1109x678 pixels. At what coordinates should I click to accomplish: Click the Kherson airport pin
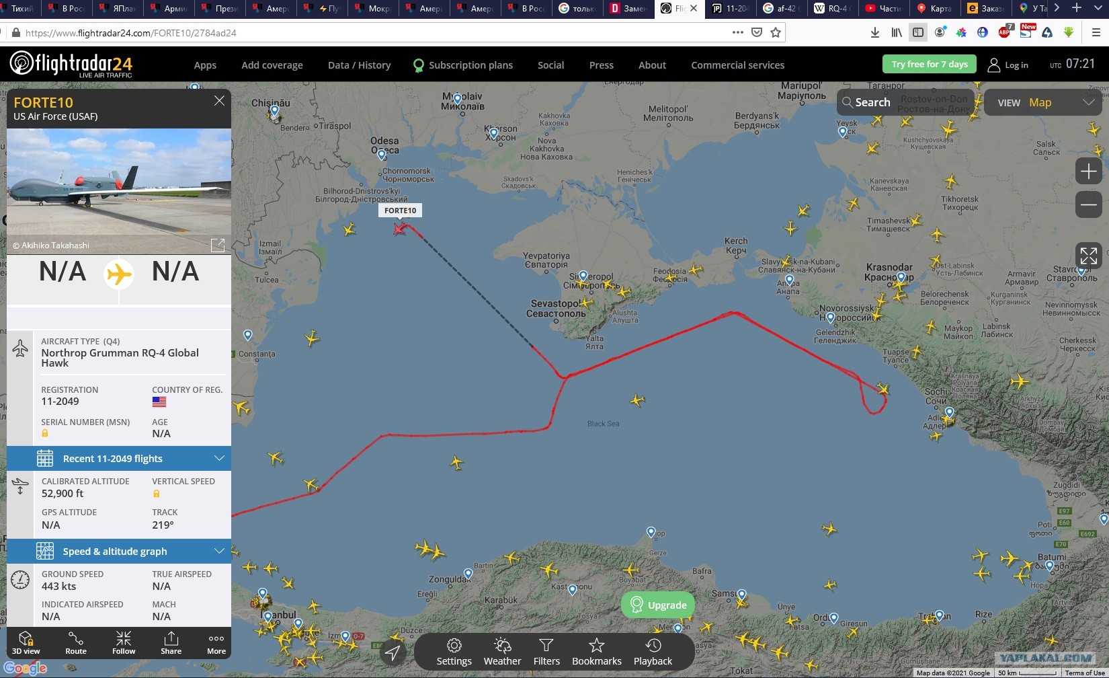point(493,134)
